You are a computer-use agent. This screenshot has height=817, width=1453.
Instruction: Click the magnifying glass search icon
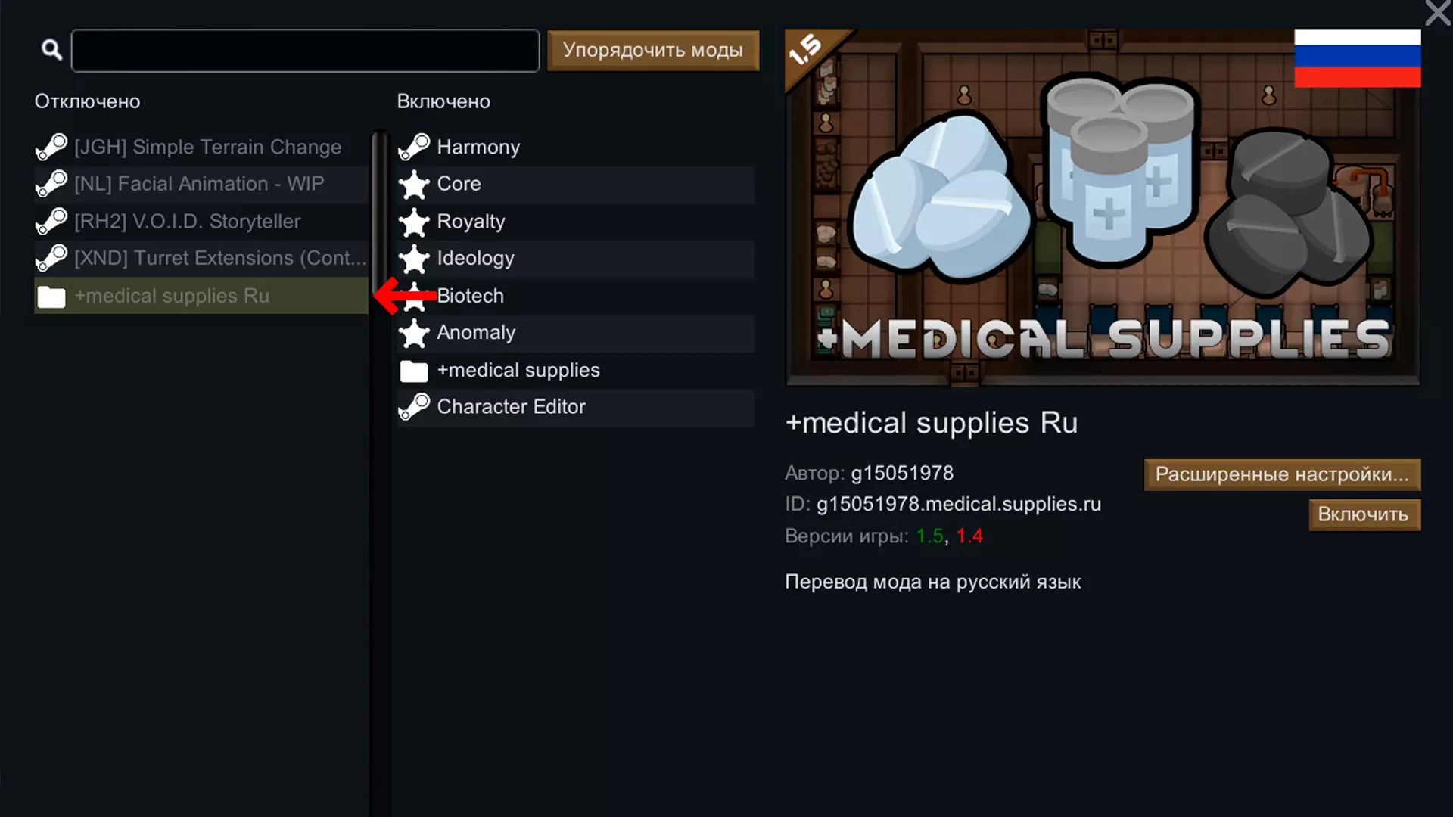(51, 50)
